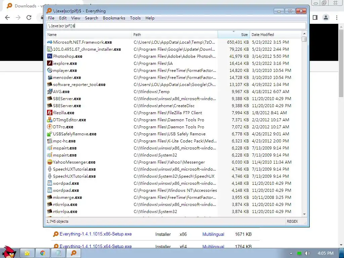This screenshot has width=344, height=258.
Task: Open the Tools menu
Action: (135, 18)
